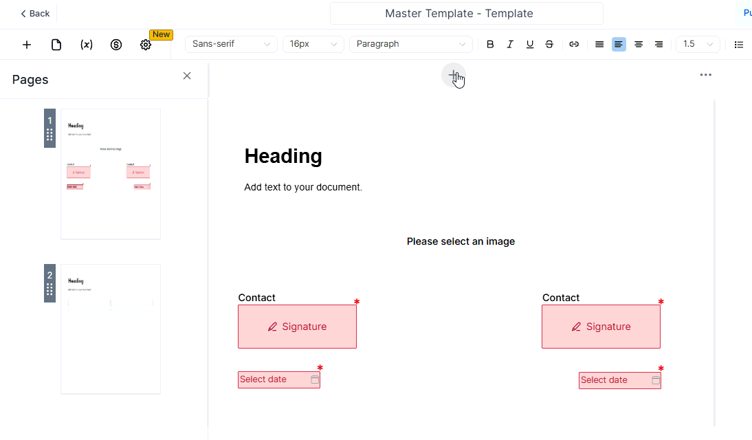Select justify text alignment

599,44
